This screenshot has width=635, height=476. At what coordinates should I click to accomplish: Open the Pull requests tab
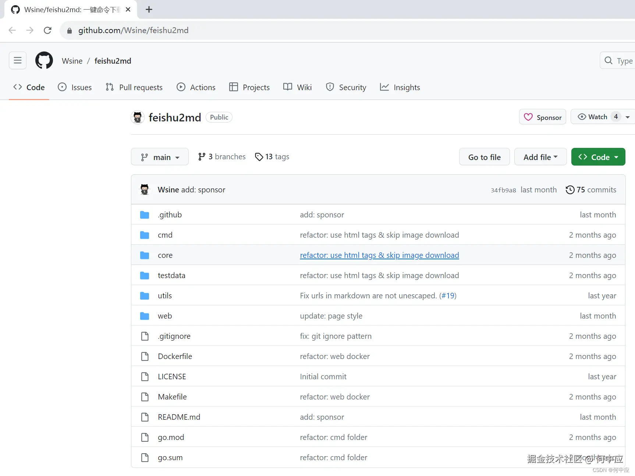point(134,87)
